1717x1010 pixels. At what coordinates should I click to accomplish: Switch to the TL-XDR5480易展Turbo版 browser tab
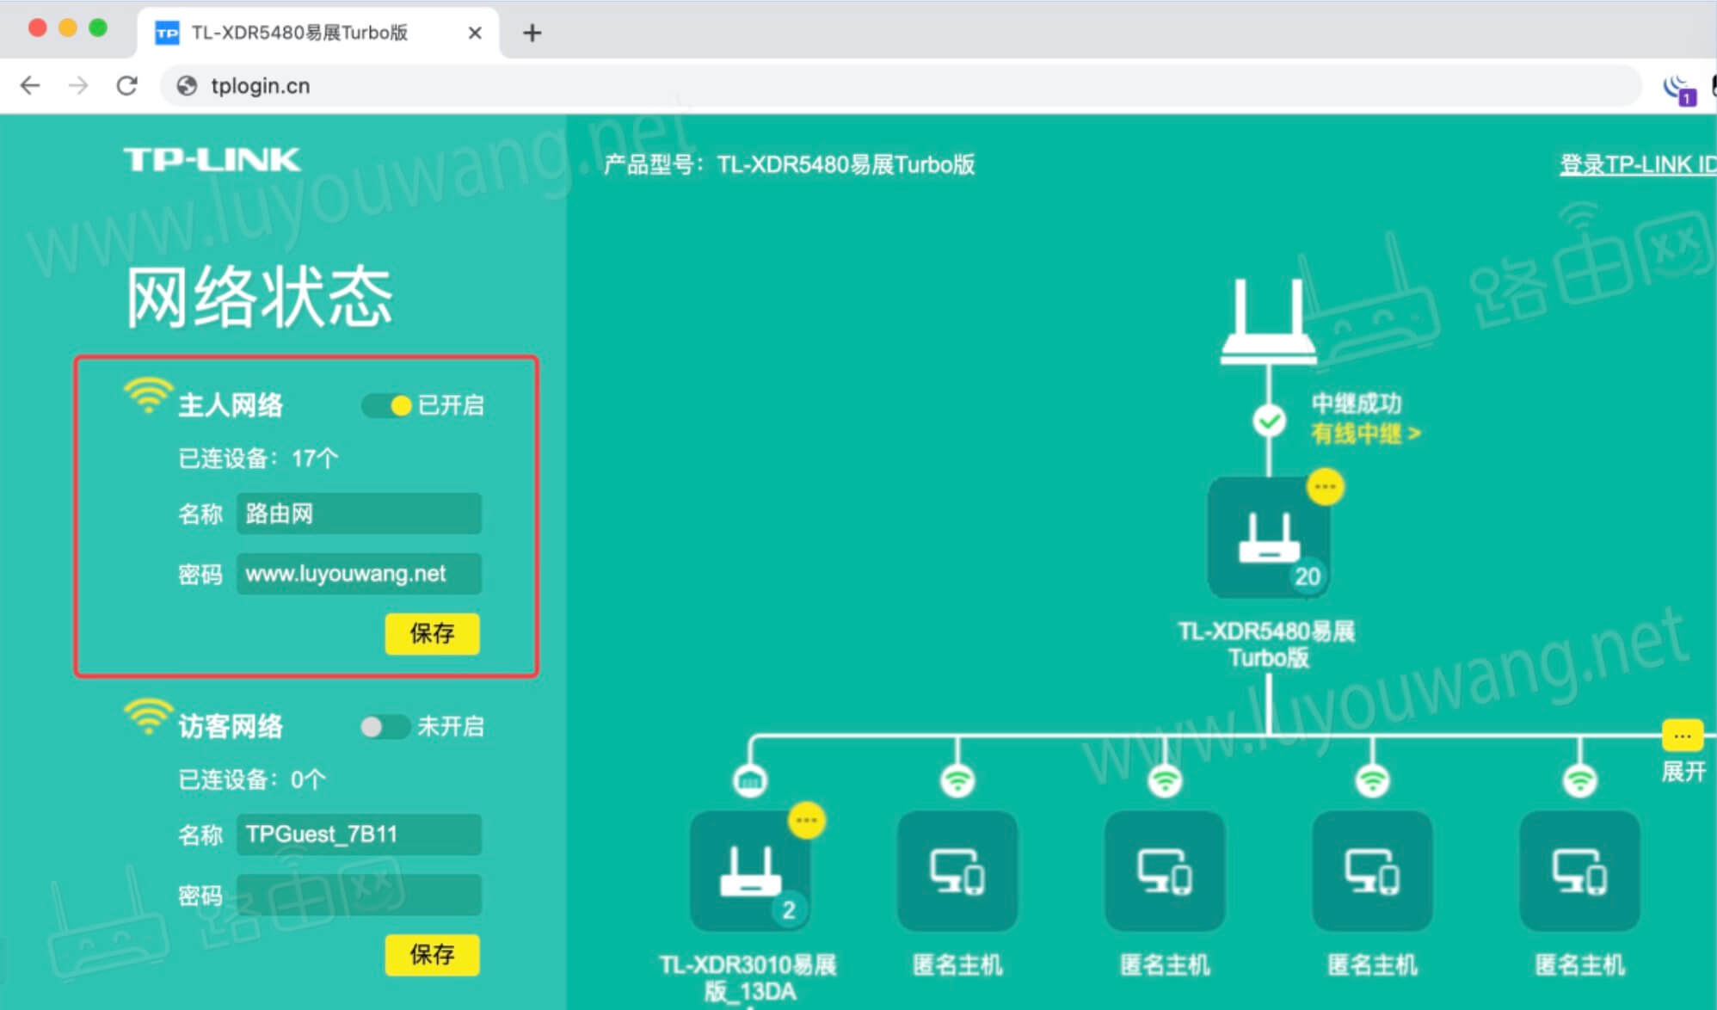tap(301, 32)
